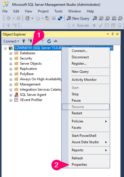Open an Analysis Services MDX query
The image size is (124, 177).
point(101,18)
